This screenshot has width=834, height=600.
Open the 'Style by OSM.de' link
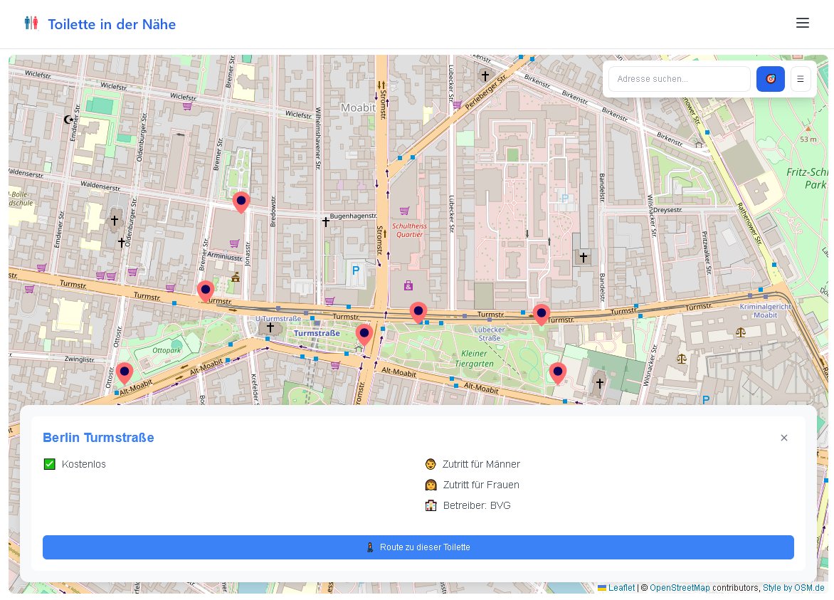click(x=793, y=588)
